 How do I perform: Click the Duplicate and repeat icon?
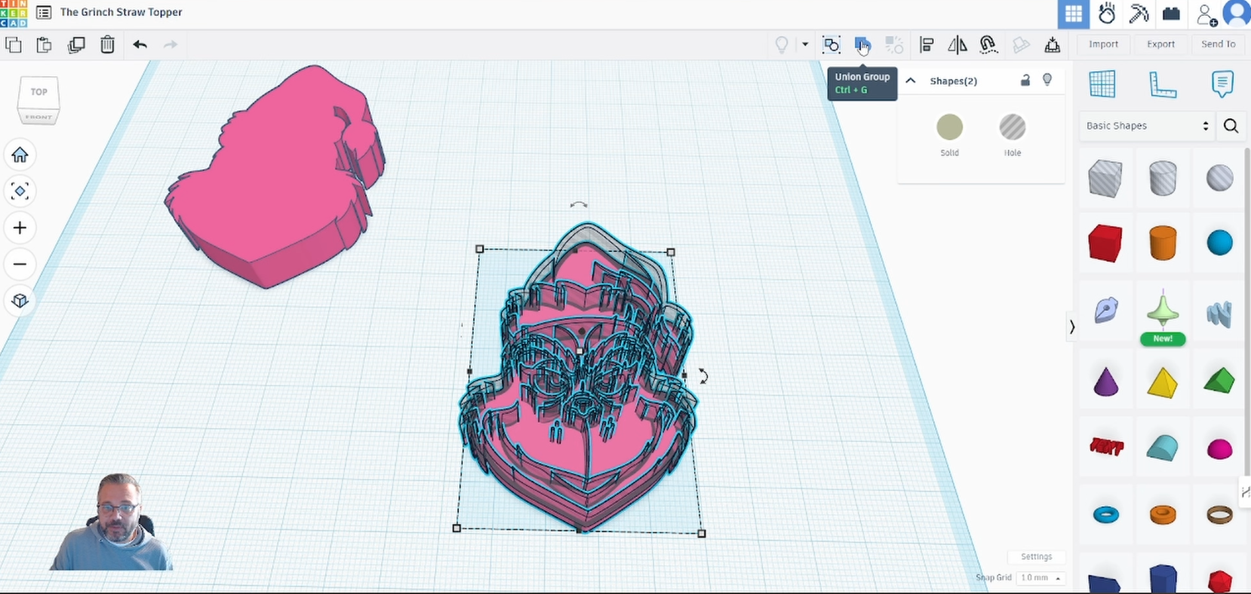[76, 44]
